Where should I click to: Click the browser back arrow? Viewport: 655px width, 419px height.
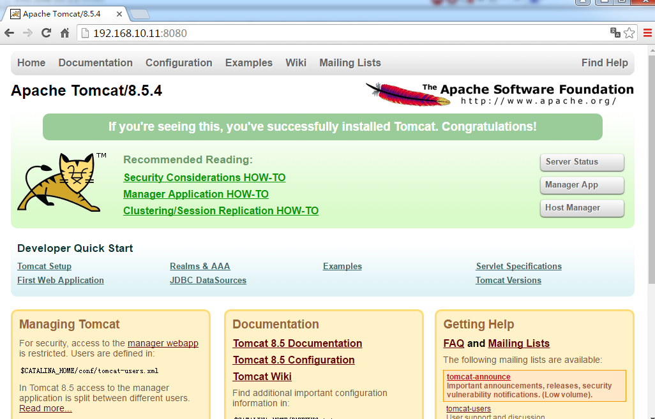tap(9, 33)
